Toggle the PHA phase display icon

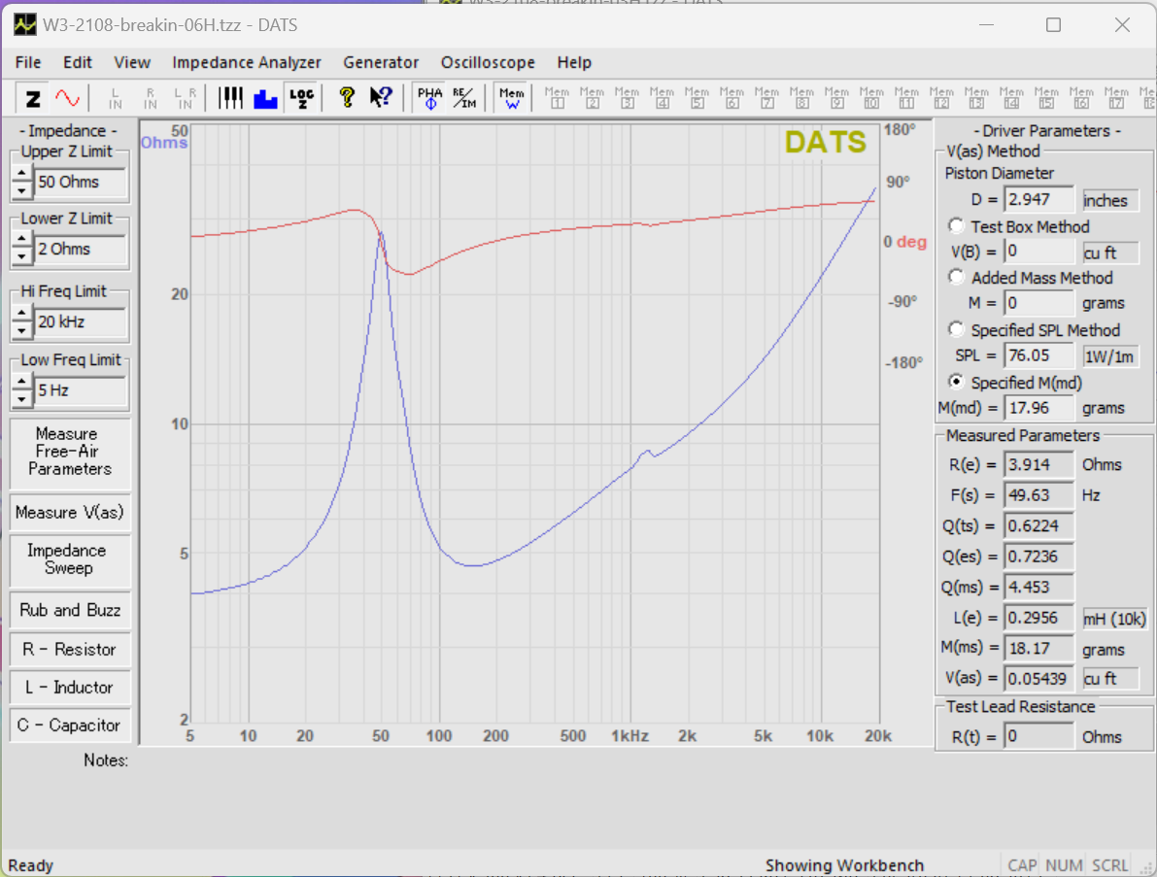tap(429, 98)
